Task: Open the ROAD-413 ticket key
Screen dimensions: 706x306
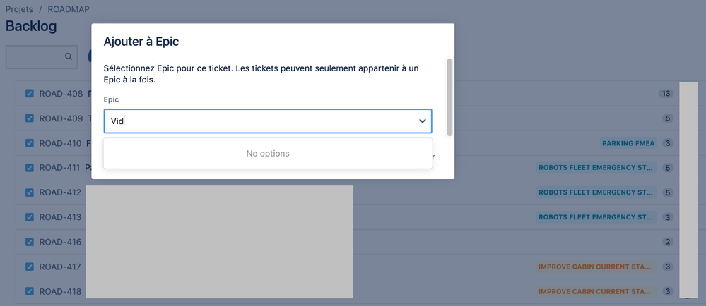Action: [x=60, y=217]
